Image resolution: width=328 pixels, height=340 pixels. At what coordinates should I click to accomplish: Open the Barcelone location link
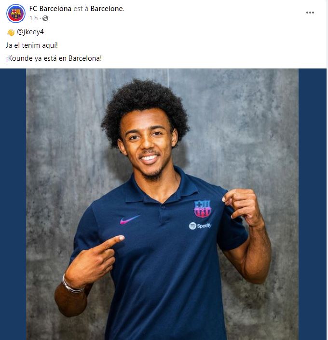pyautogui.click(x=107, y=9)
